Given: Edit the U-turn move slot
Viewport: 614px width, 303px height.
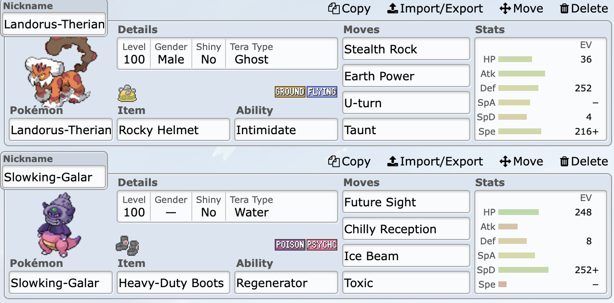Looking at the screenshot, I should [x=406, y=103].
